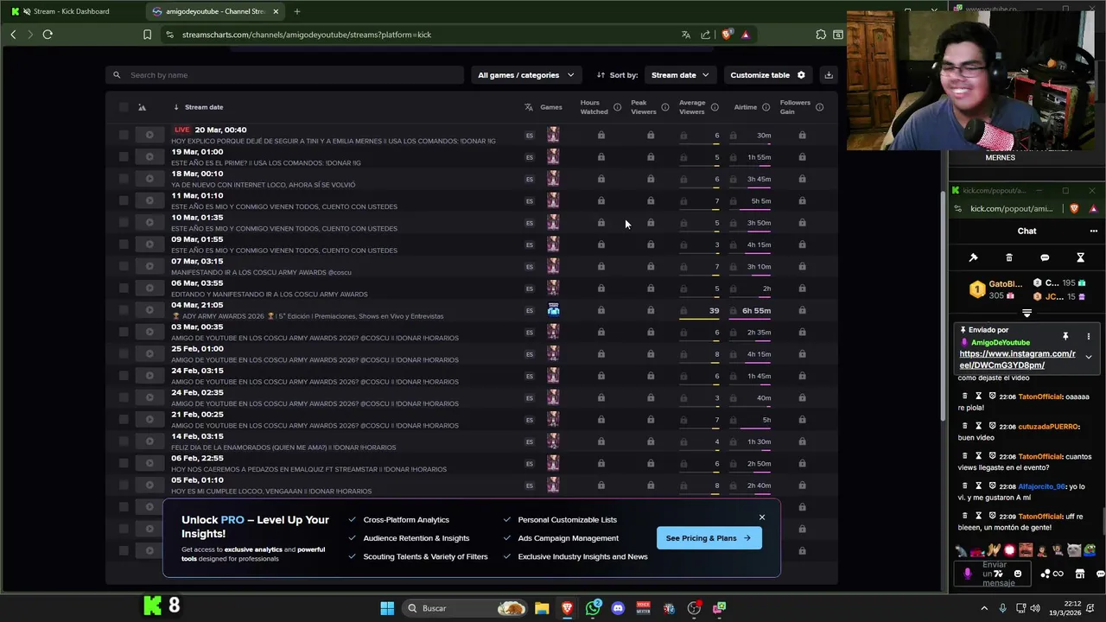1106x622 pixels.
Task: Click Buscar search box on taskbar
Action: 466,608
